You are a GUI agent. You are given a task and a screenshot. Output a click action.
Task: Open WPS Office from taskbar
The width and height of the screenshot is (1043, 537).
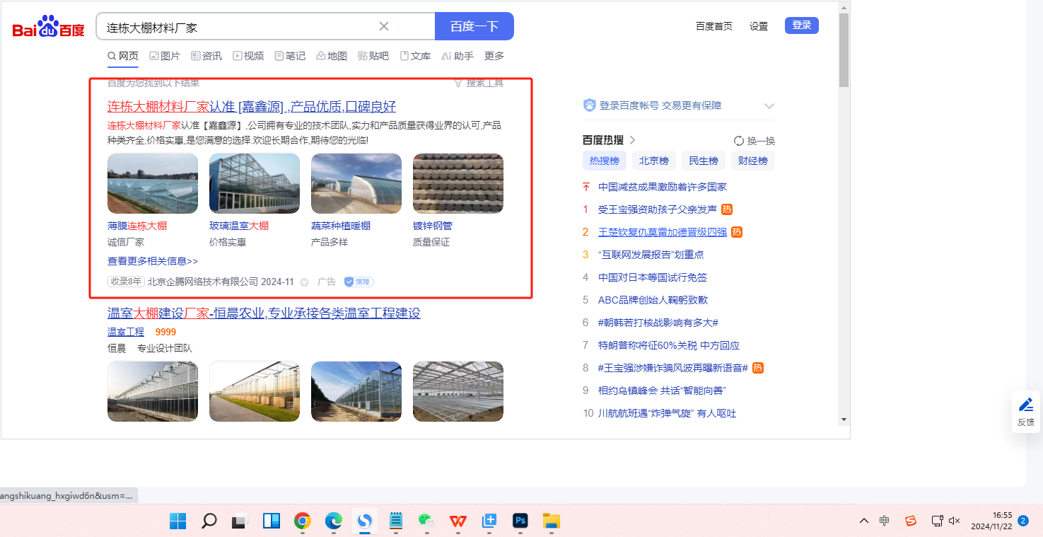click(x=458, y=521)
